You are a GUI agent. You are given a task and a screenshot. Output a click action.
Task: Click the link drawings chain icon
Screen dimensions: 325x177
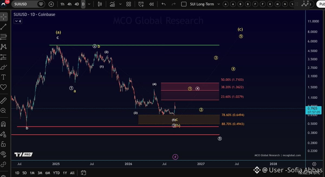[x=4, y=164]
